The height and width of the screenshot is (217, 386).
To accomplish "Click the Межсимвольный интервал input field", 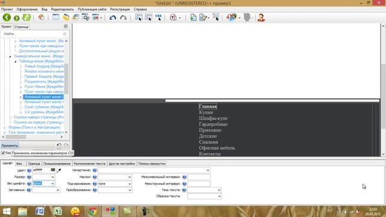I will point(199,177).
